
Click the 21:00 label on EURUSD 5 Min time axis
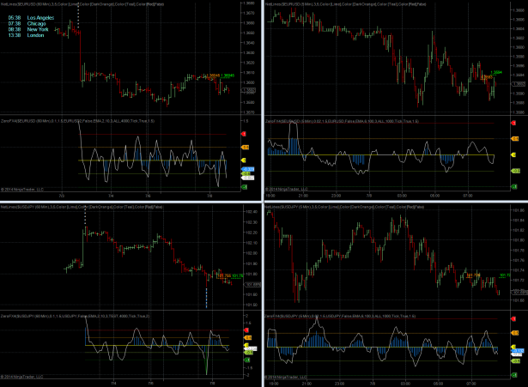pos(303,196)
